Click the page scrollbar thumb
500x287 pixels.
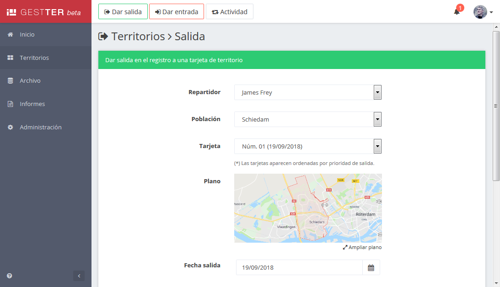[496, 106]
